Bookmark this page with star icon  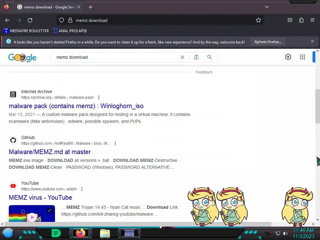tap(258, 20)
